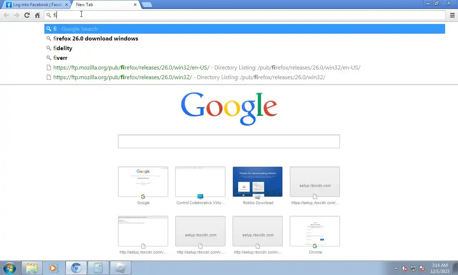Go back with the browser back arrow

pyautogui.click(x=6, y=15)
